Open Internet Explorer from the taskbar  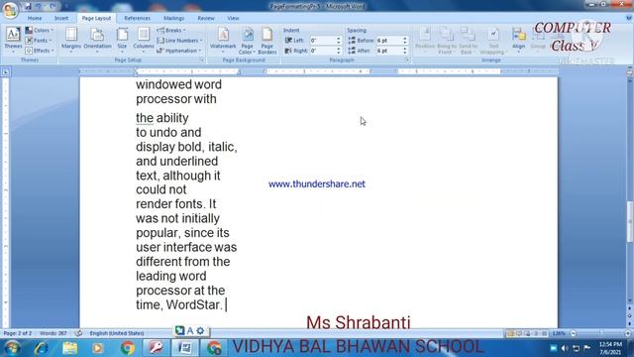[42, 348]
